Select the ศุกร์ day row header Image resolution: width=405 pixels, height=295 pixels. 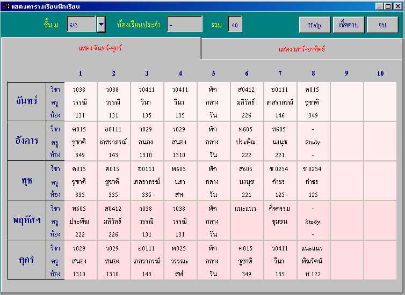pos(27,260)
